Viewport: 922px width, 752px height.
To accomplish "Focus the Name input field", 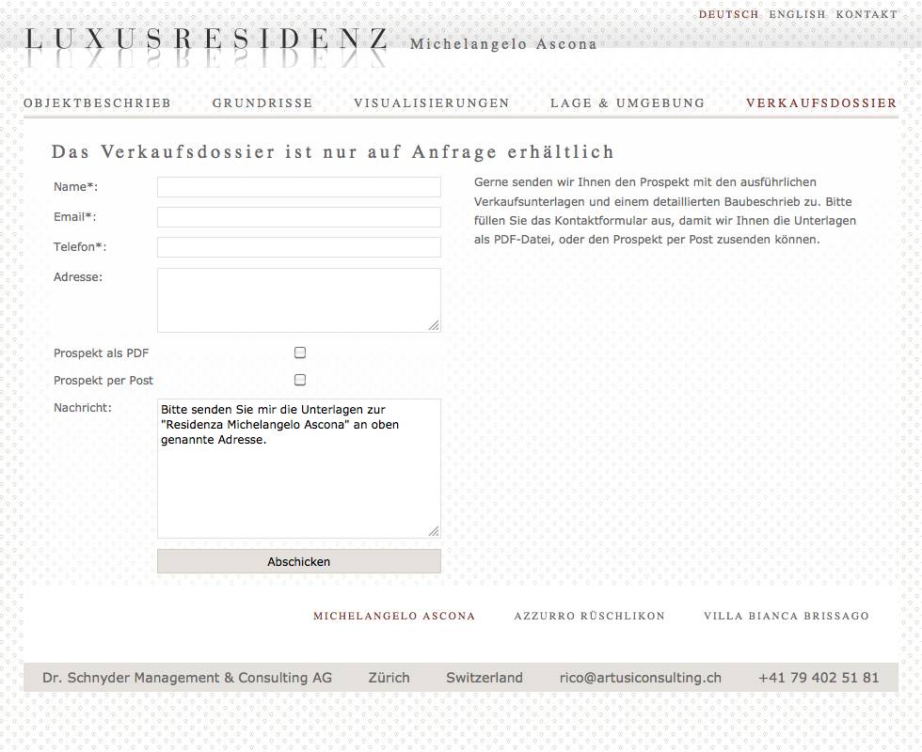I will pyautogui.click(x=299, y=187).
